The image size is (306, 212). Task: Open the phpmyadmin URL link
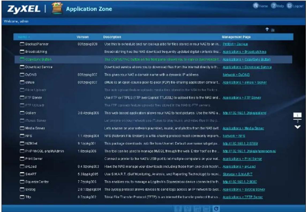[x=249, y=151]
